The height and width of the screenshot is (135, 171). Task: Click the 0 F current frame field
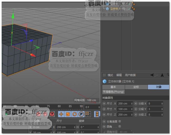pyautogui.click(x=92, y=107)
